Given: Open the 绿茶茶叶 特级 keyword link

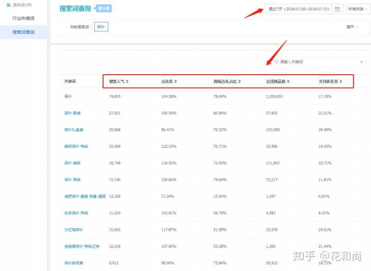Looking at the screenshot, I should click(76, 146).
